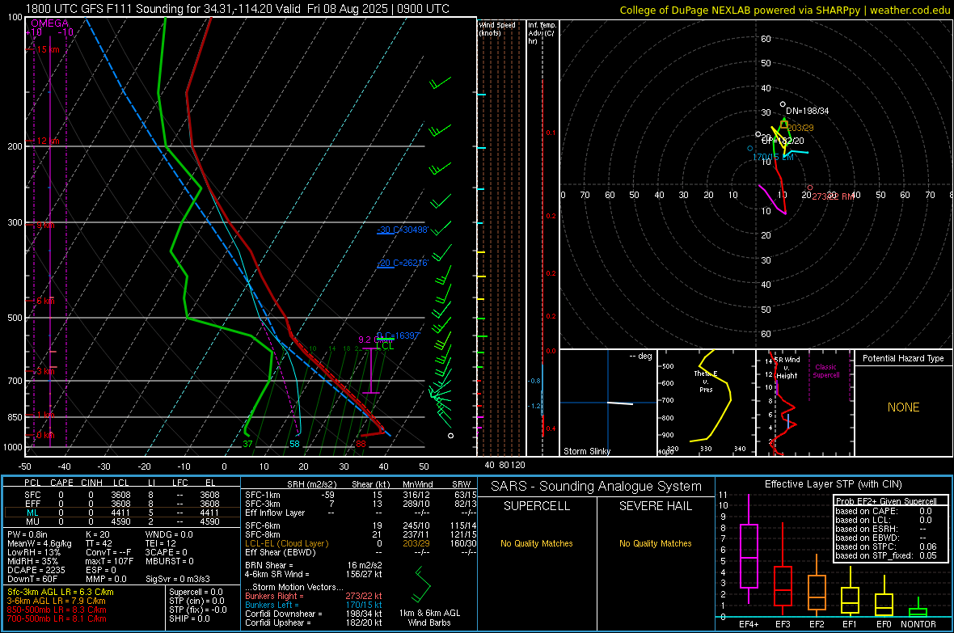The image size is (954, 633).
Task: Click surface temperature value "88"
Action: click(x=361, y=444)
